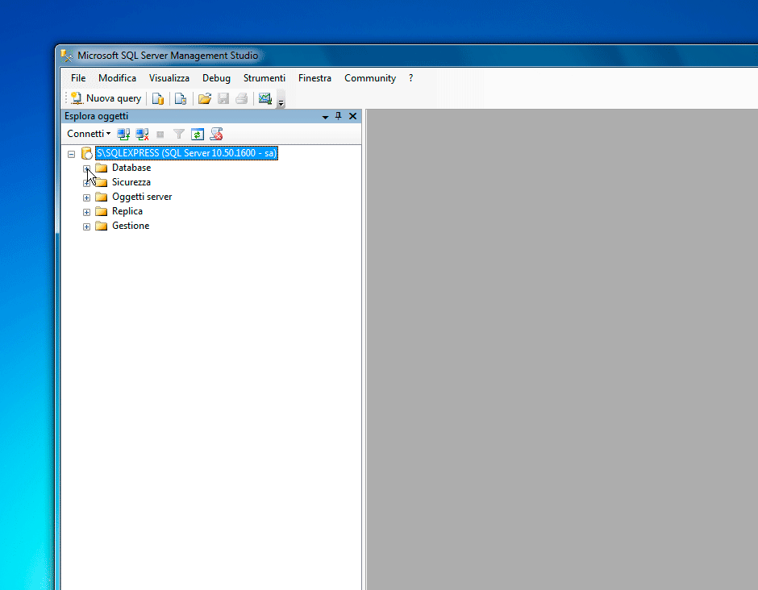Open the Modifica menu
The width and height of the screenshot is (758, 590).
pyautogui.click(x=117, y=78)
